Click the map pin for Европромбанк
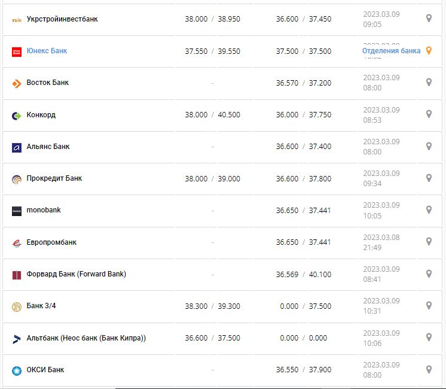 click(429, 242)
